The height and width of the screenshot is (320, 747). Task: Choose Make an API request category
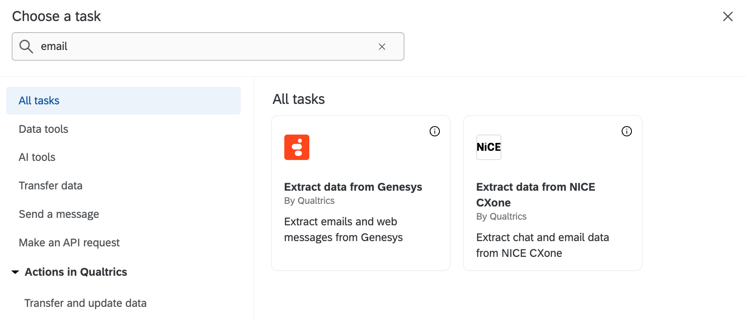(x=69, y=243)
